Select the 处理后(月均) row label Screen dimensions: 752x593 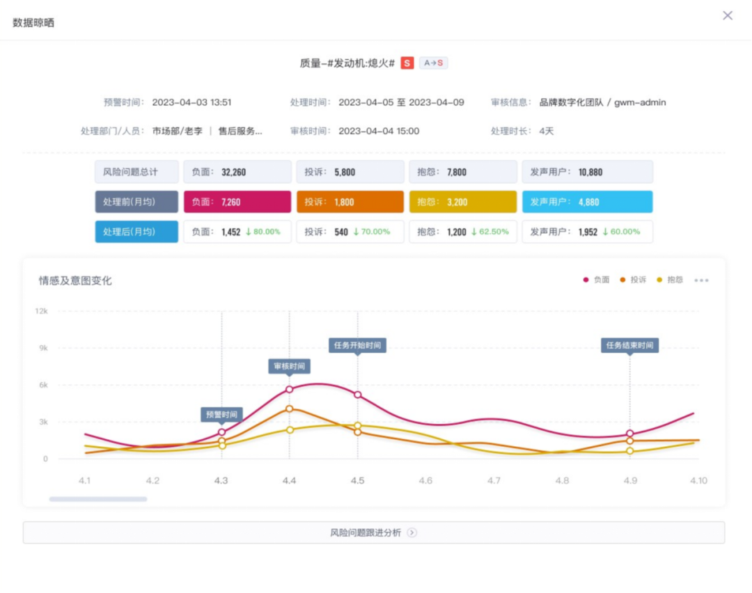click(136, 232)
